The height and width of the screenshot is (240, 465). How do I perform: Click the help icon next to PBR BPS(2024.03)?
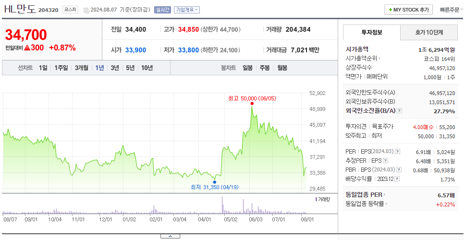click(399, 170)
